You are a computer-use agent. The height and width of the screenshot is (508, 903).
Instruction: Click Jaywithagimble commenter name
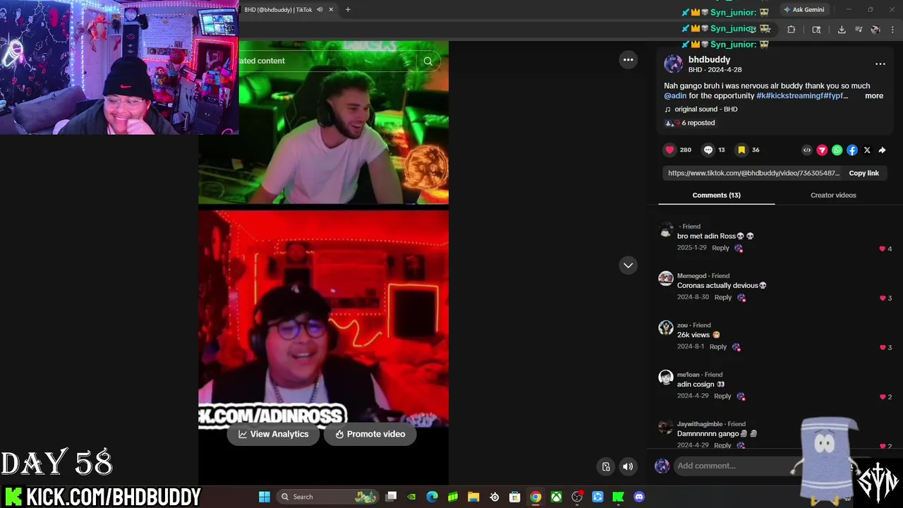tap(700, 424)
